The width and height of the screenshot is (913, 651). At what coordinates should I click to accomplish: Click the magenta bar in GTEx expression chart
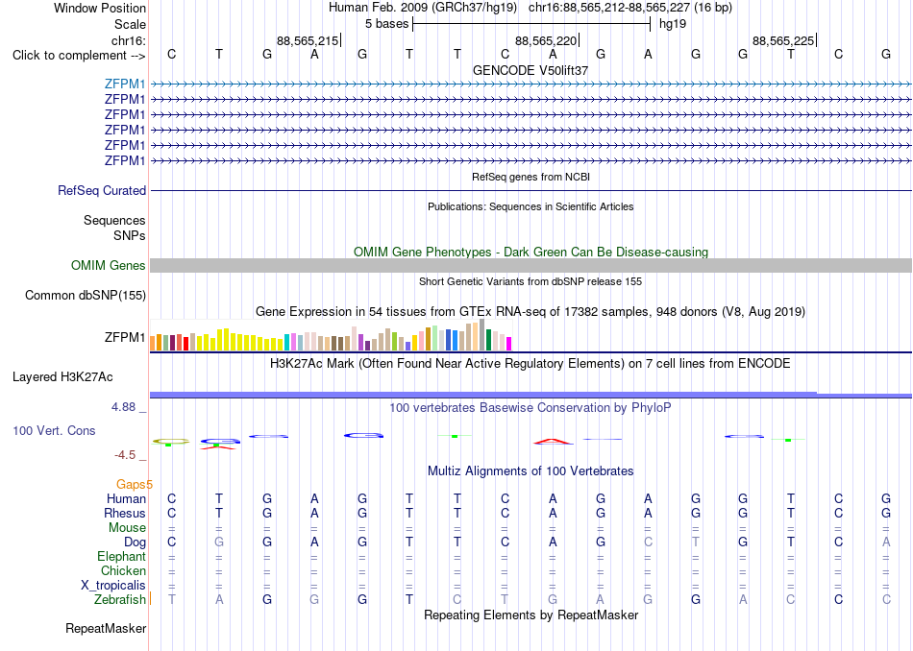pos(509,344)
